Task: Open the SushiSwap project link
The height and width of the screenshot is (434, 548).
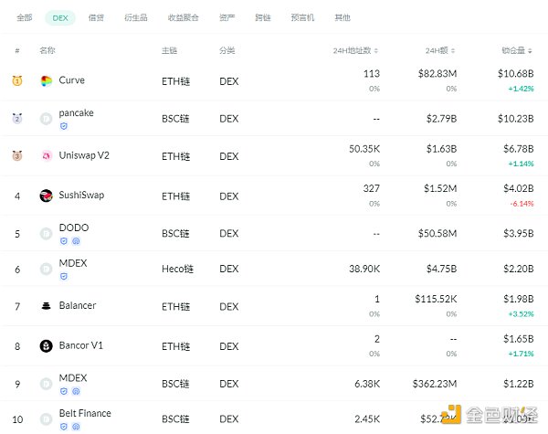Action: click(x=80, y=195)
